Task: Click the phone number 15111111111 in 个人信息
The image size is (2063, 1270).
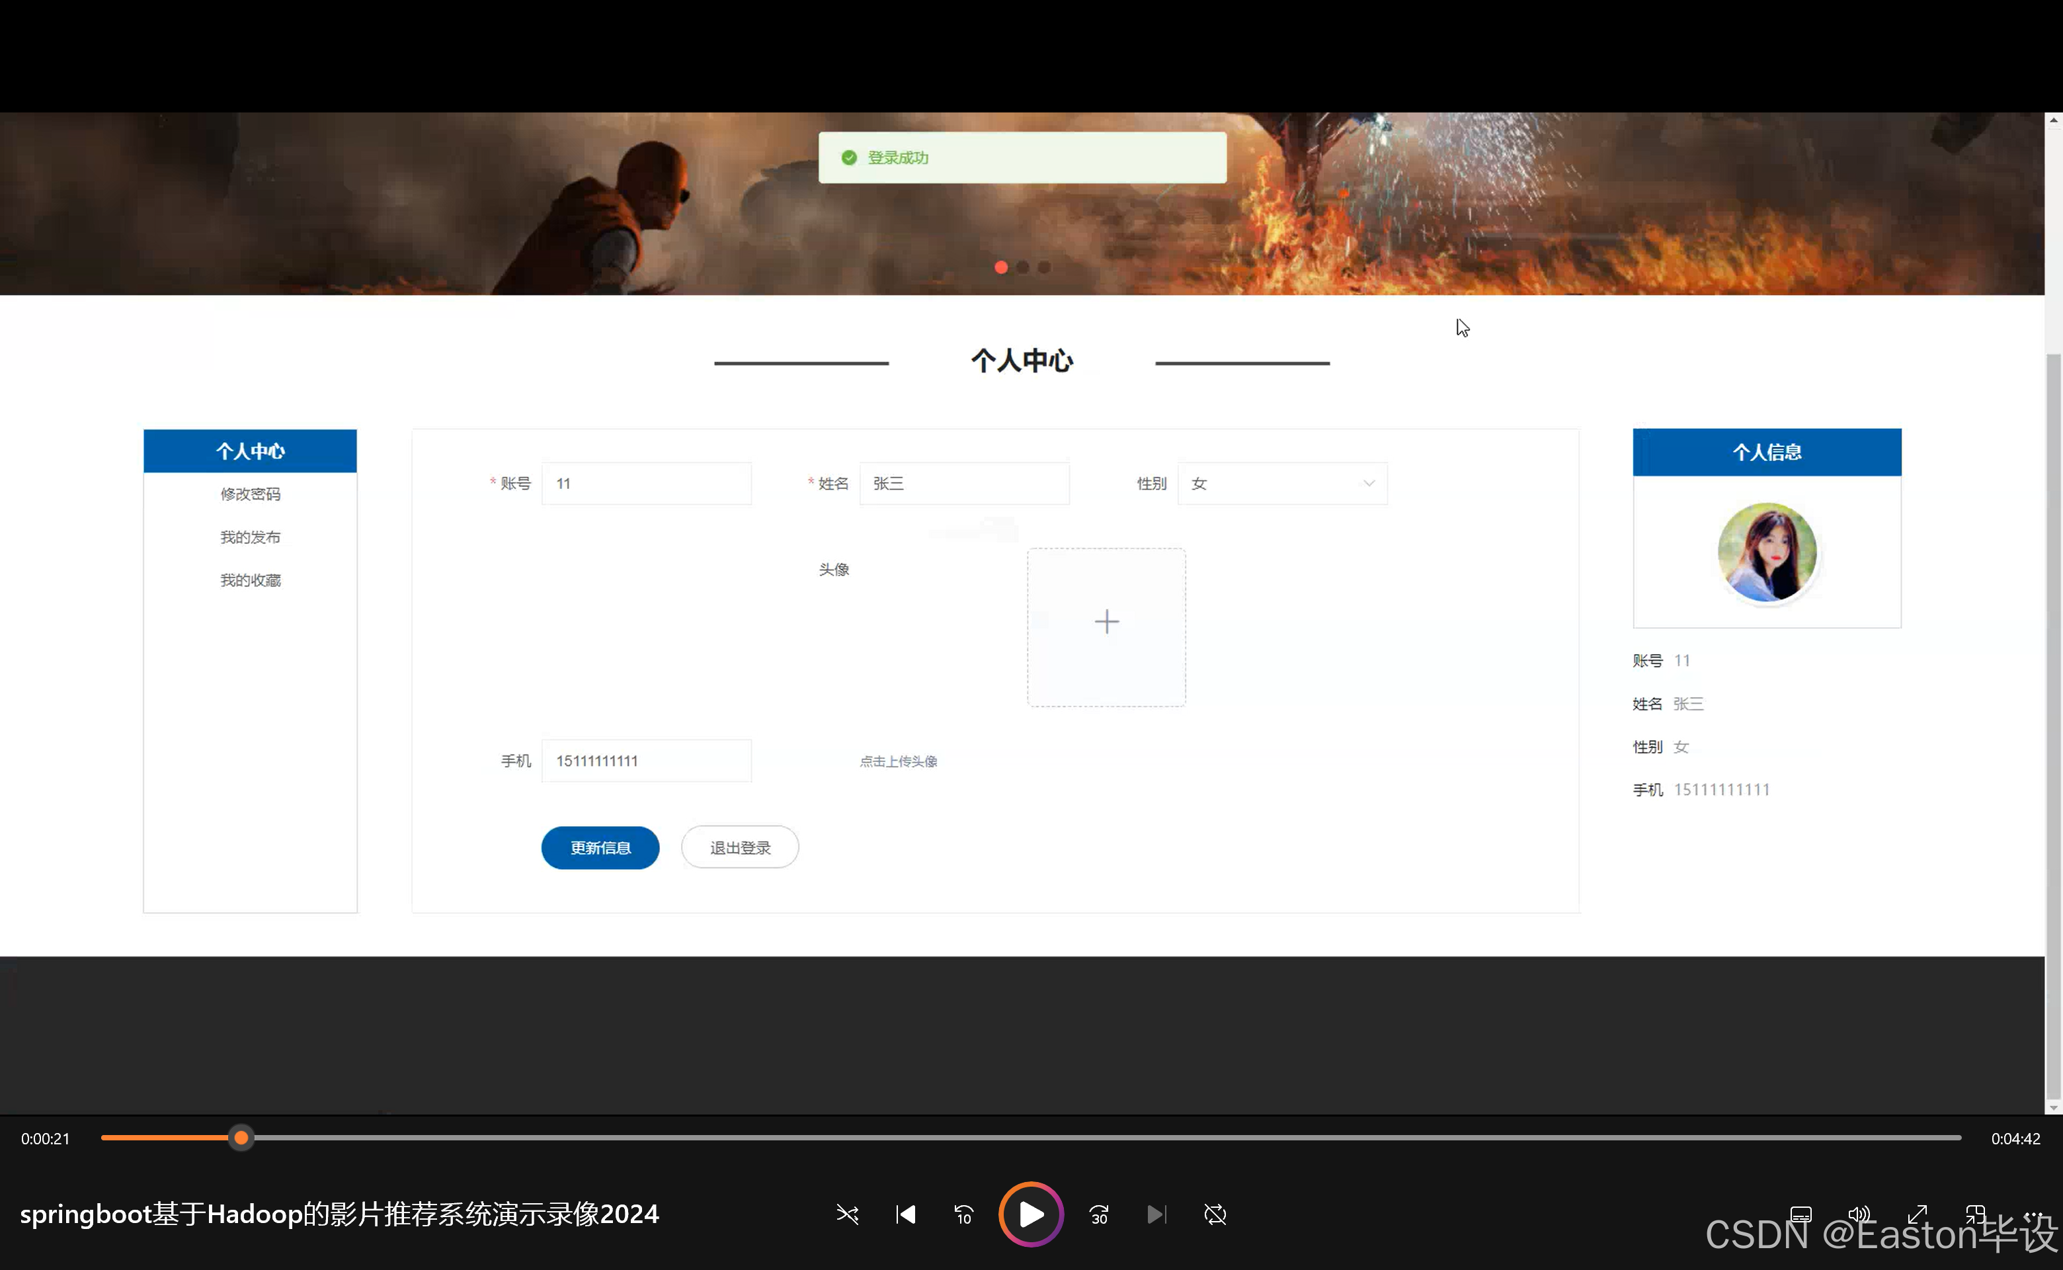Action: coord(1721,790)
